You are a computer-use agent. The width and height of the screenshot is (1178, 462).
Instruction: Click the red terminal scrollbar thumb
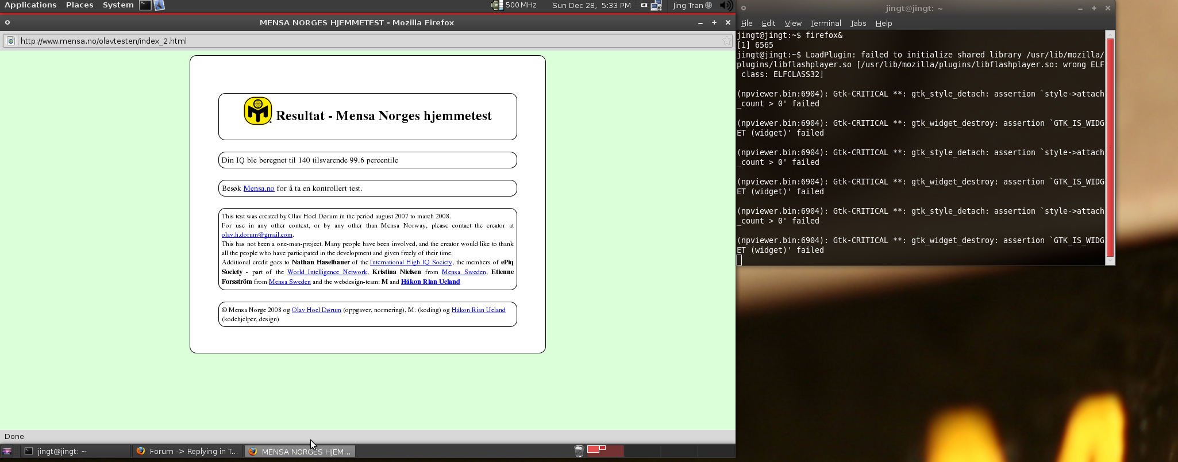(x=1110, y=148)
